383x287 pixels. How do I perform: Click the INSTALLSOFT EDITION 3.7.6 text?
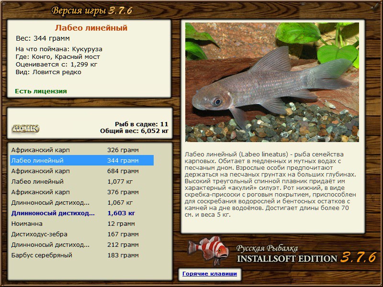click(307, 258)
